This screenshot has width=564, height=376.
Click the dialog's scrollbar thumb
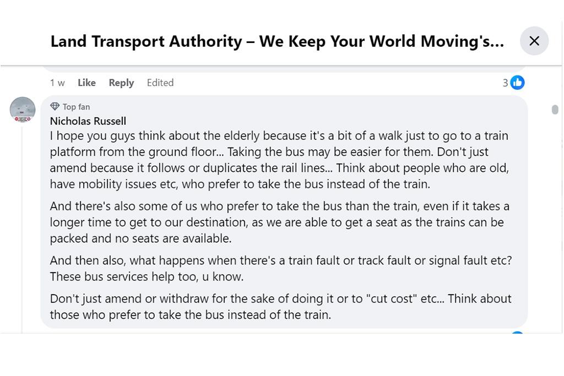(555, 110)
